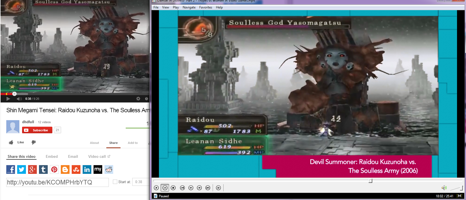Share the video on Pinterest
Image resolution: width=466 pixels, height=200 pixels.
pyautogui.click(x=54, y=169)
